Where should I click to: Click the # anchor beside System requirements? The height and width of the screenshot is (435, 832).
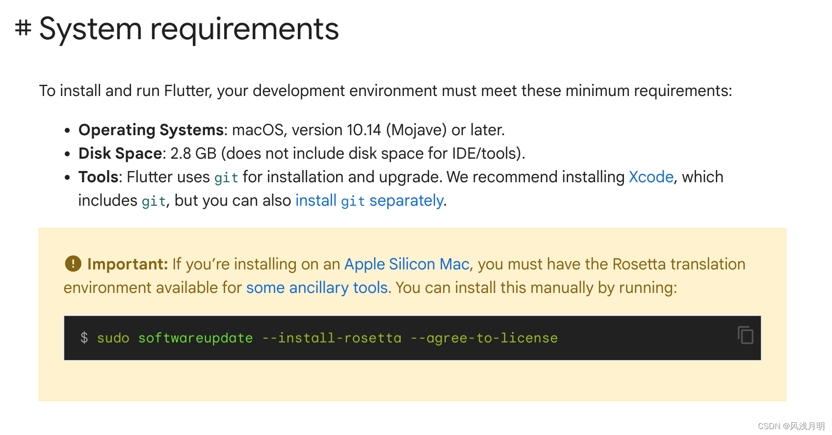pyautogui.click(x=23, y=28)
